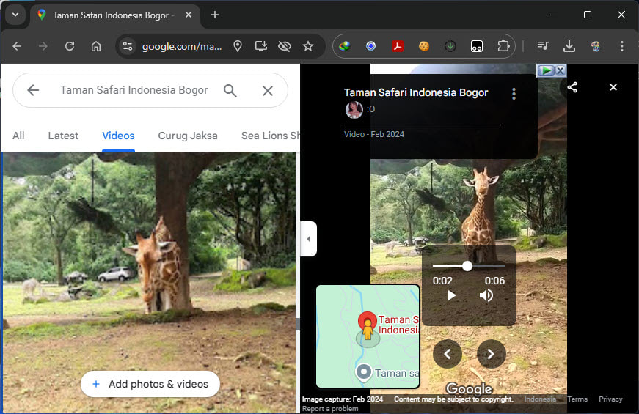Viewport: 639px width, 414px height.
Task: Click the magnifier search icon in Maps
Action: [230, 90]
